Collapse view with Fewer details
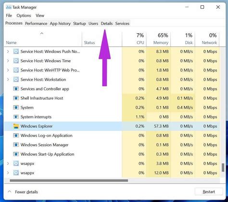 23,192
